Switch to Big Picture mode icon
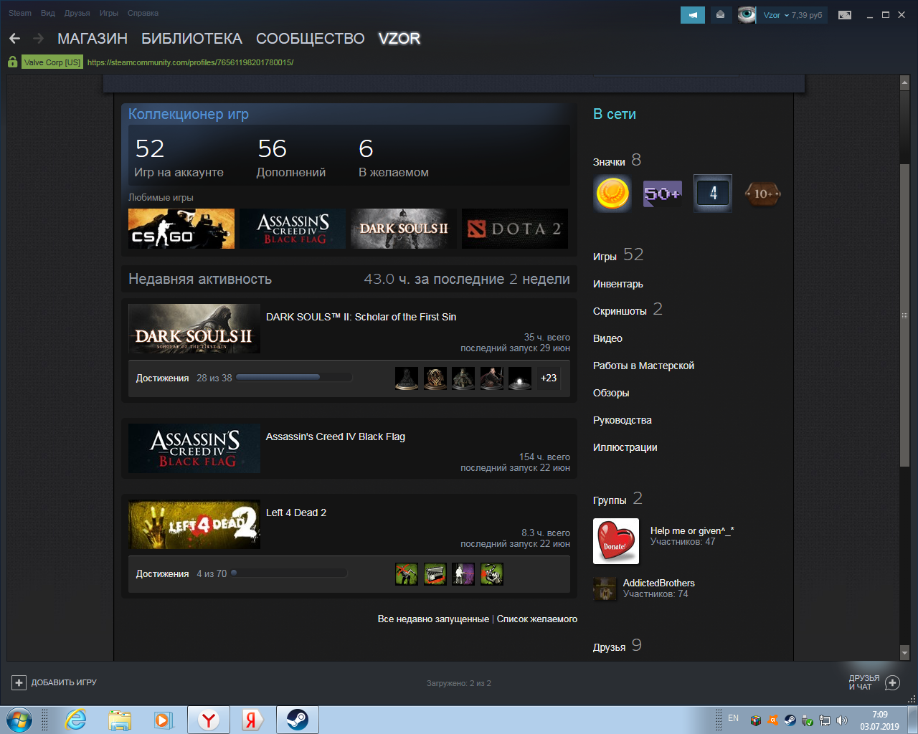This screenshot has height=734, width=918. [x=845, y=15]
